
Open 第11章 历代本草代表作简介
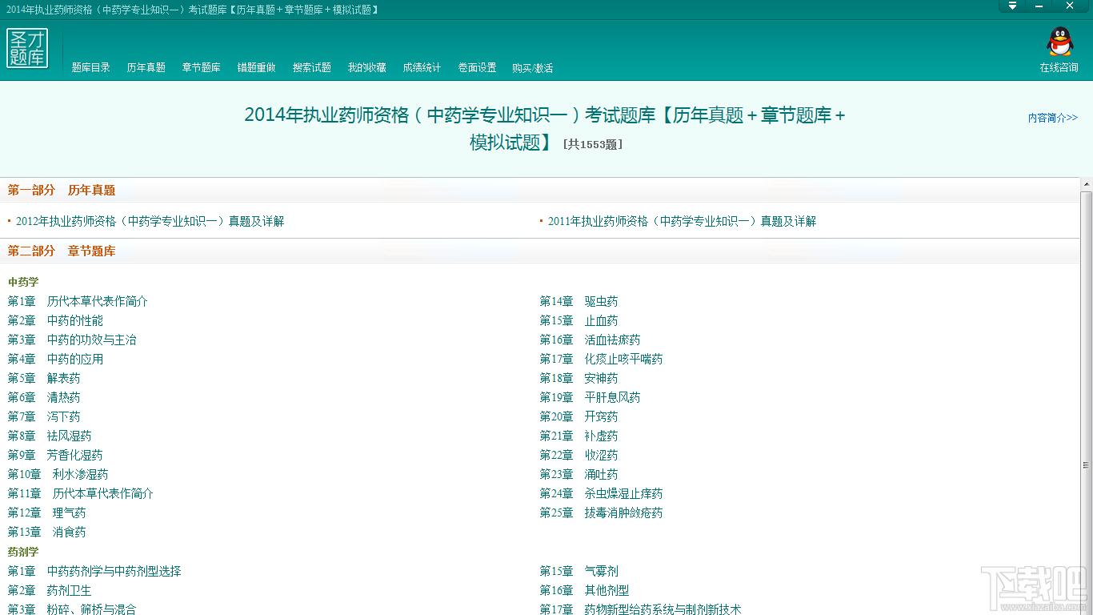point(81,493)
